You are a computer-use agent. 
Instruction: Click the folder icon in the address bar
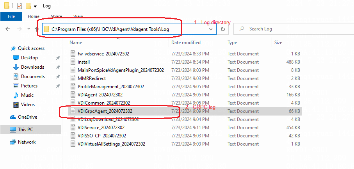pyautogui.click(x=47, y=29)
